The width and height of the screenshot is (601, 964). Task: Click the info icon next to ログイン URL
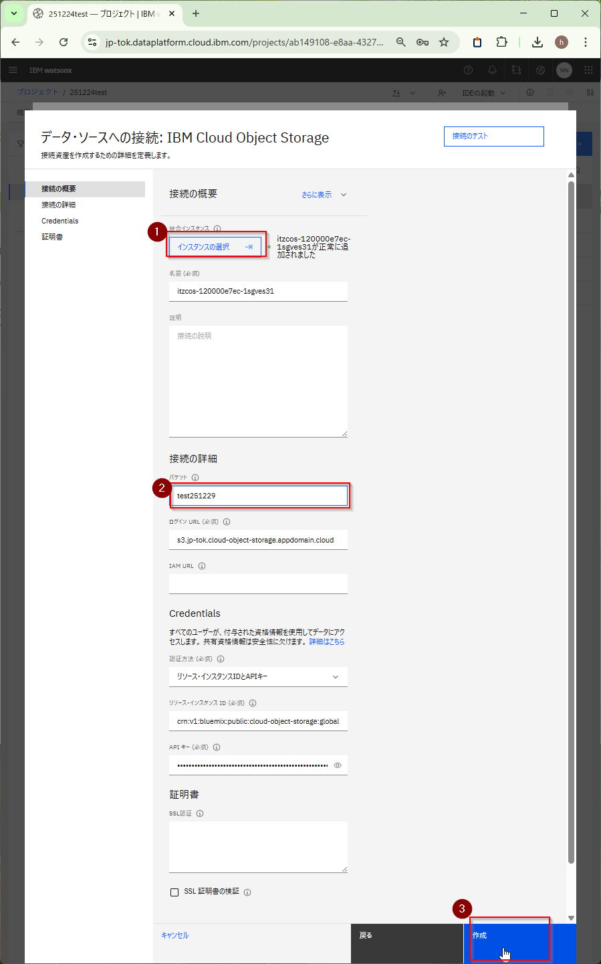(227, 522)
